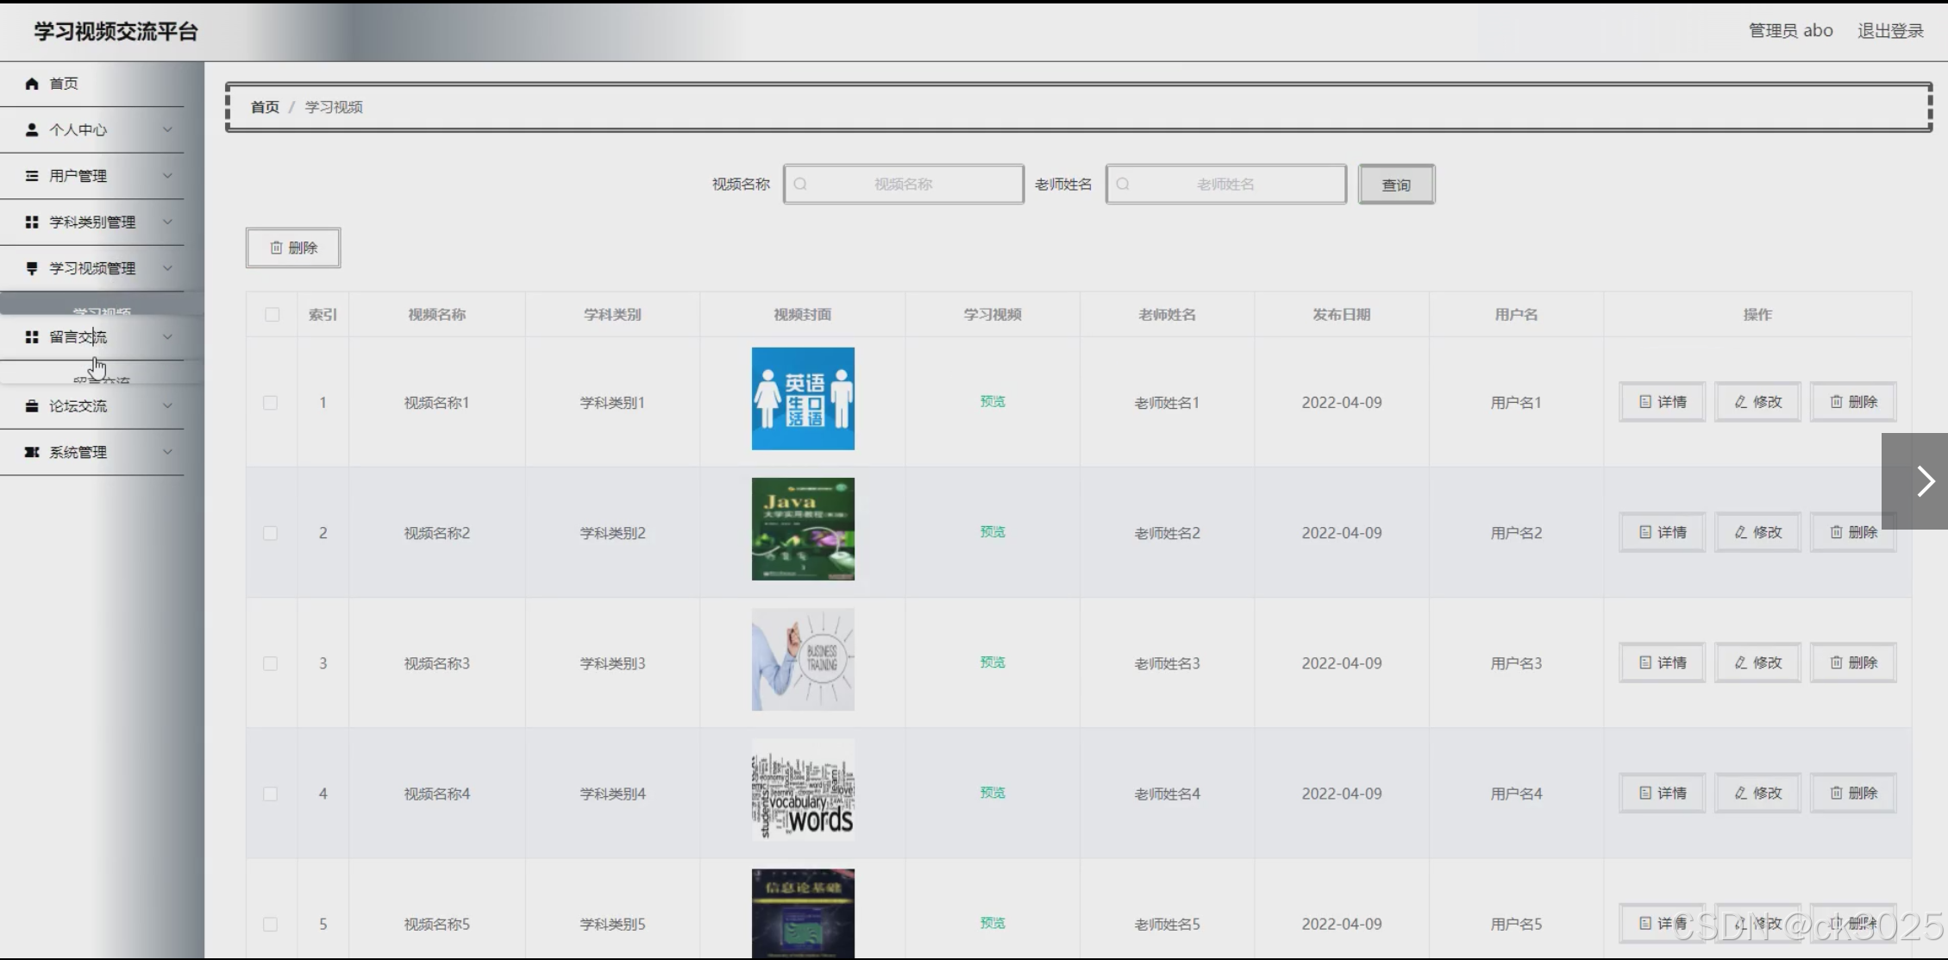
Task: Click the home icon in the sidebar
Action: click(x=32, y=84)
